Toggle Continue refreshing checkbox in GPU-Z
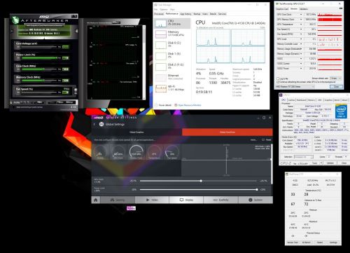This screenshot has width=350, height=253. pos(278,82)
